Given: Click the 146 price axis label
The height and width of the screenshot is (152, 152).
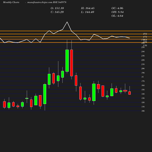Looking at the screenshot, I should point(143,94).
